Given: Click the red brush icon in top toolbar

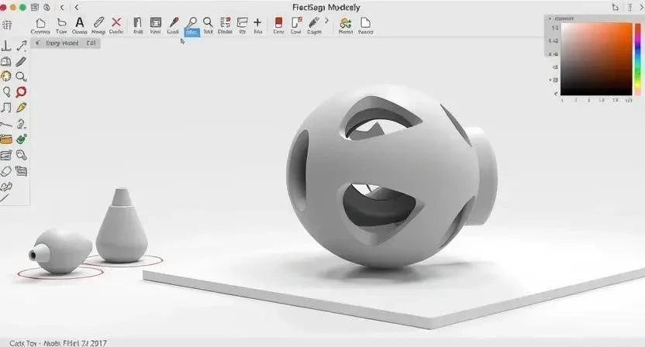Looking at the screenshot, I should [x=174, y=23].
